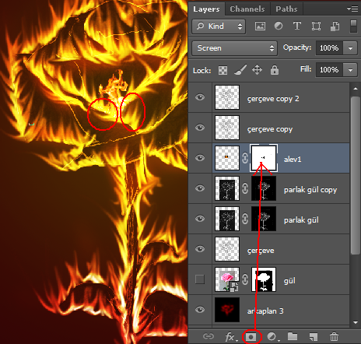Filter for type layers icon
Screen dimensions: 361x344
(x=297, y=26)
